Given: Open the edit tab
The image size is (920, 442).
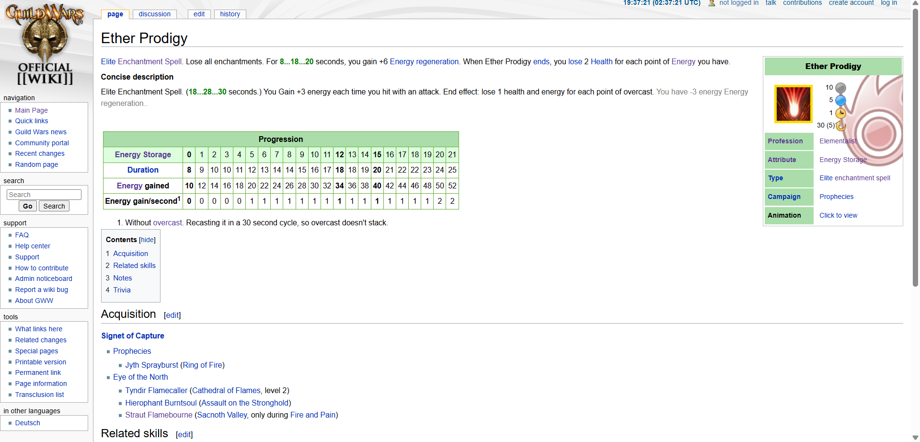Looking at the screenshot, I should 199,14.
